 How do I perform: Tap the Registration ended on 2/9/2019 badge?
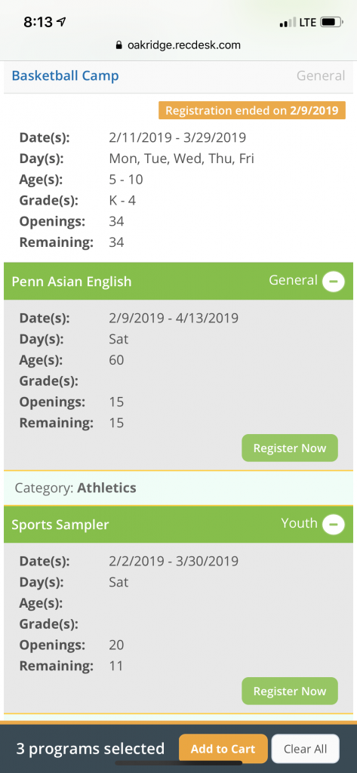point(252,110)
